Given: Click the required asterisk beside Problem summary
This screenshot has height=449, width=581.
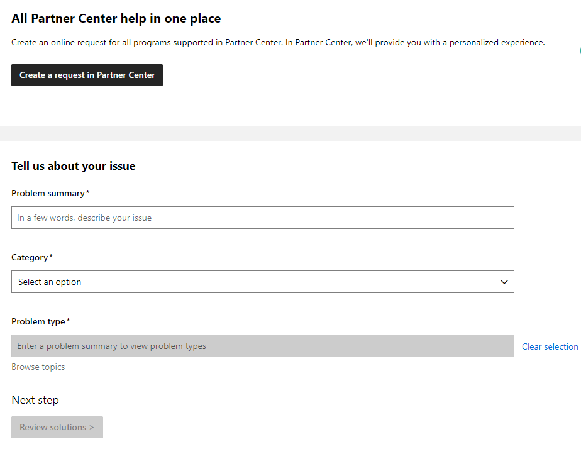Looking at the screenshot, I should [88, 192].
